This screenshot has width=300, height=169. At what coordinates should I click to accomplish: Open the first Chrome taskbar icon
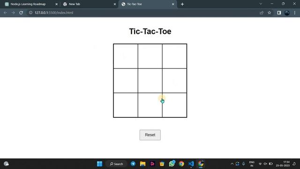point(181,164)
